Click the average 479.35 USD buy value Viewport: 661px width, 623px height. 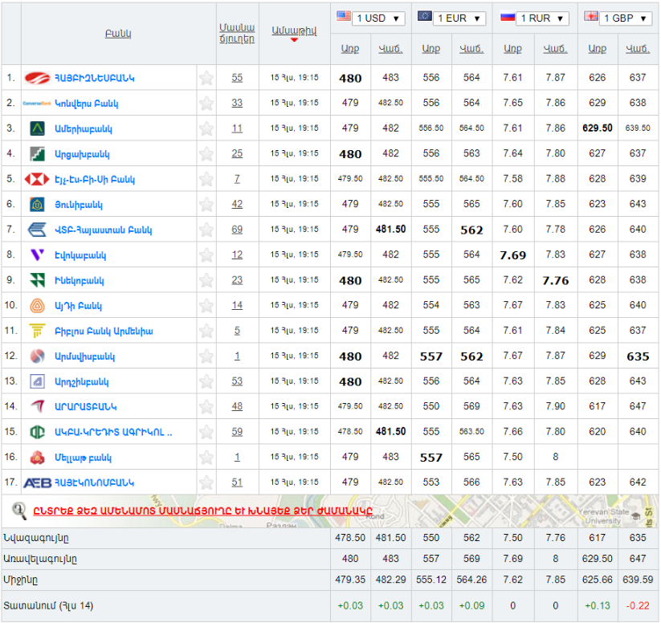[350, 580]
